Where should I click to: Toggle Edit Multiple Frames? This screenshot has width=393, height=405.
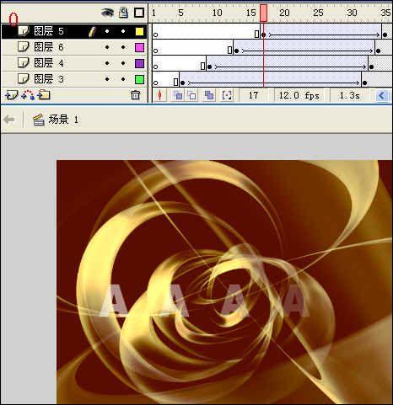209,96
